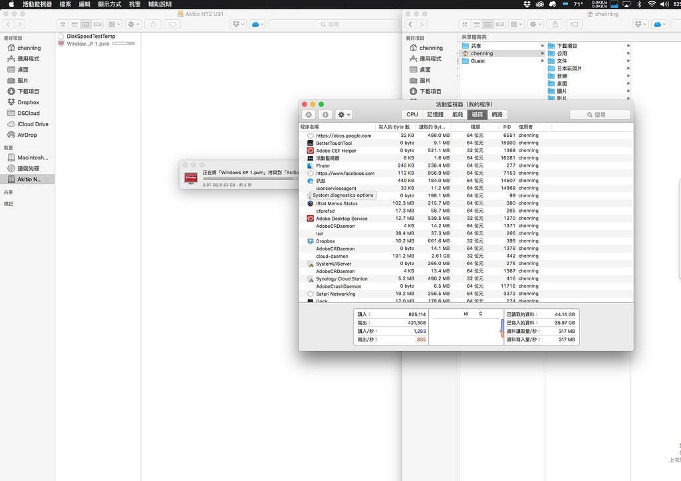Open 下載項目 in left Finder sidebar
The image size is (681, 481).
click(x=28, y=91)
